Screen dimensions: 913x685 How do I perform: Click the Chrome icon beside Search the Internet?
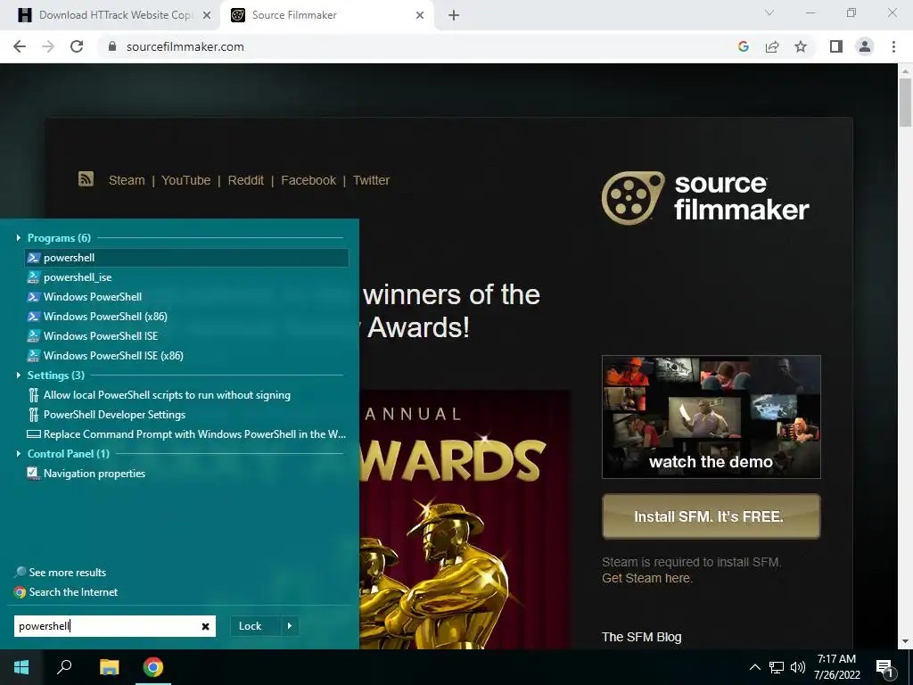[x=21, y=592]
